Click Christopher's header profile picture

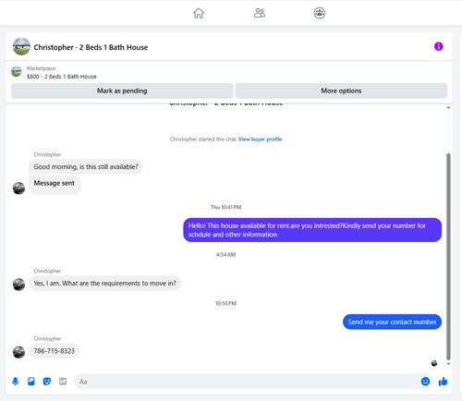pos(21,46)
